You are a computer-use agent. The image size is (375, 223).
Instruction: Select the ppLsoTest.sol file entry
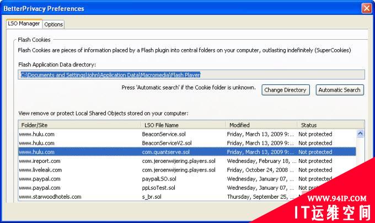[158, 188]
